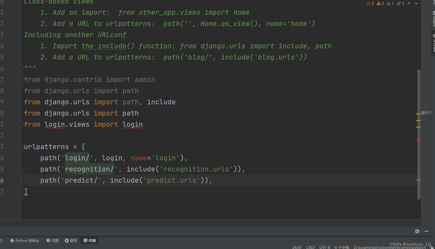Click the editor vertical scrollbar thumb
The width and height of the screenshot is (435, 249).
click(419, 135)
